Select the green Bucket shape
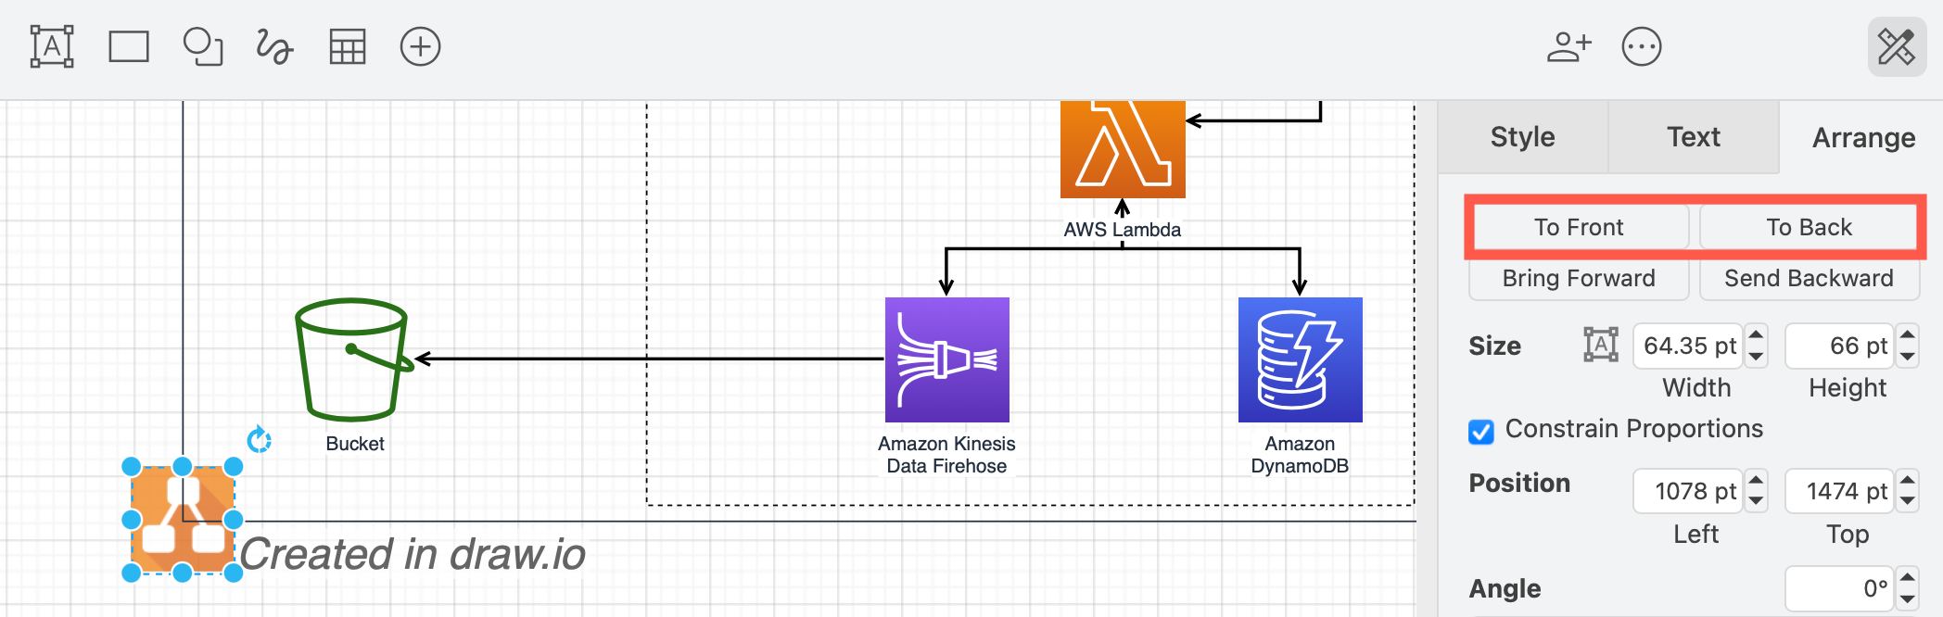This screenshot has height=617, width=1943. (352, 359)
